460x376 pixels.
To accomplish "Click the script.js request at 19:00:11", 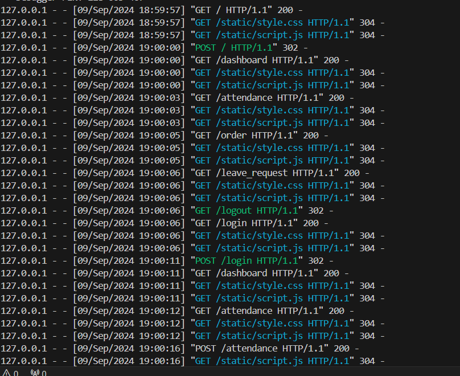I will (x=193, y=299).
